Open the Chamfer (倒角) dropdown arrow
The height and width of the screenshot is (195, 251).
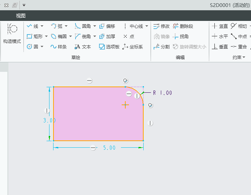[x=95, y=37]
